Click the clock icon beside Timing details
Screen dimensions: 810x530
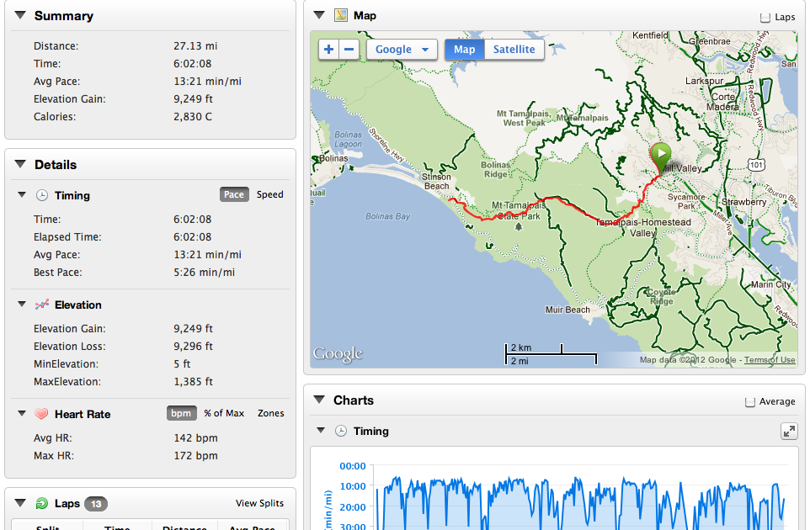pos(42,195)
